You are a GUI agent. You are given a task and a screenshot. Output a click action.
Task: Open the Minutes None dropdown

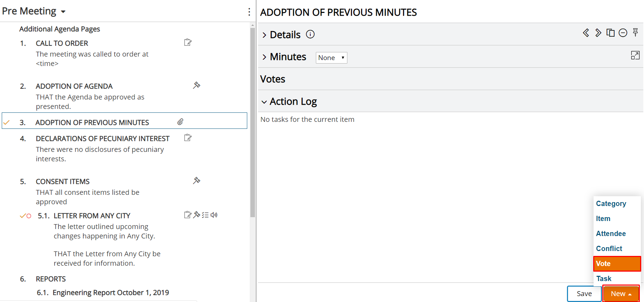pyautogui.click(x=331, y=58)
